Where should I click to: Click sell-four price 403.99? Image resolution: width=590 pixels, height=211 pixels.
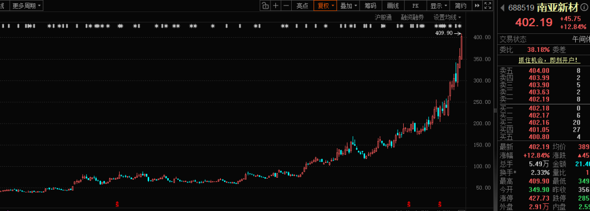coord(539,78)
